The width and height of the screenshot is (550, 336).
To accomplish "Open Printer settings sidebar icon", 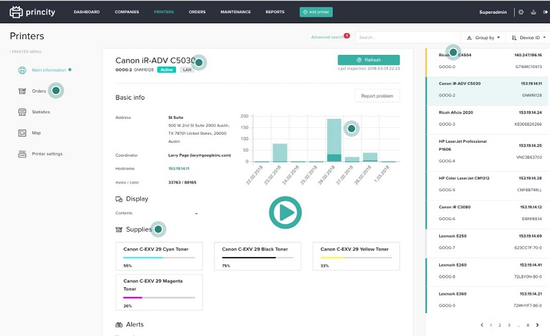I will pos(22,154).
